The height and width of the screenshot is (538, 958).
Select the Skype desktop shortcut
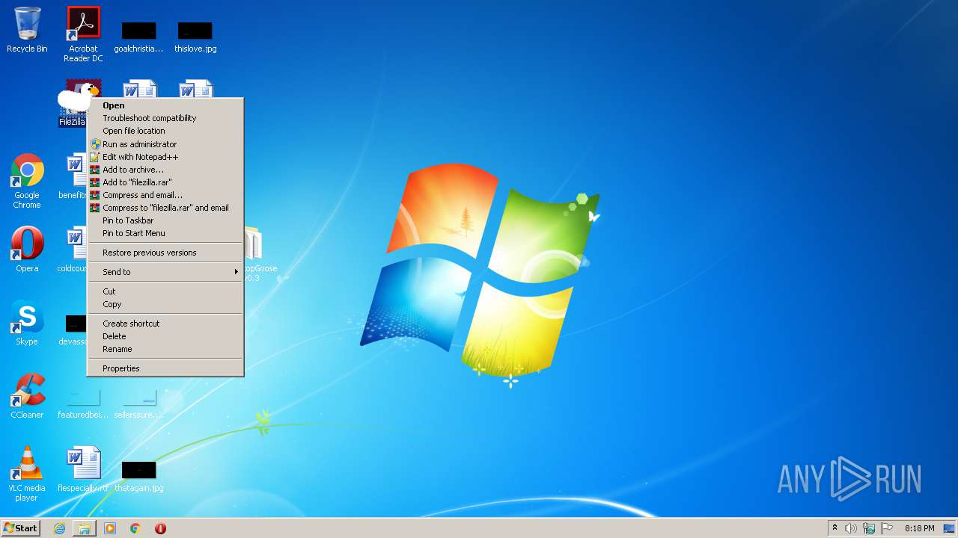click(27, 323)
